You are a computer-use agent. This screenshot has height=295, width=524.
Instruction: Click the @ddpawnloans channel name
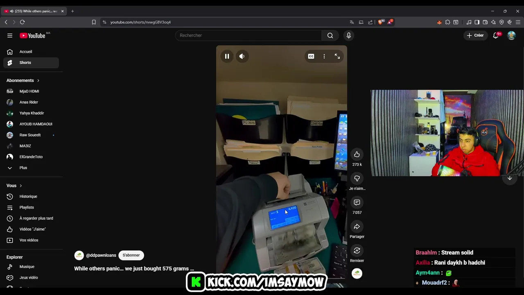[101, 255]
